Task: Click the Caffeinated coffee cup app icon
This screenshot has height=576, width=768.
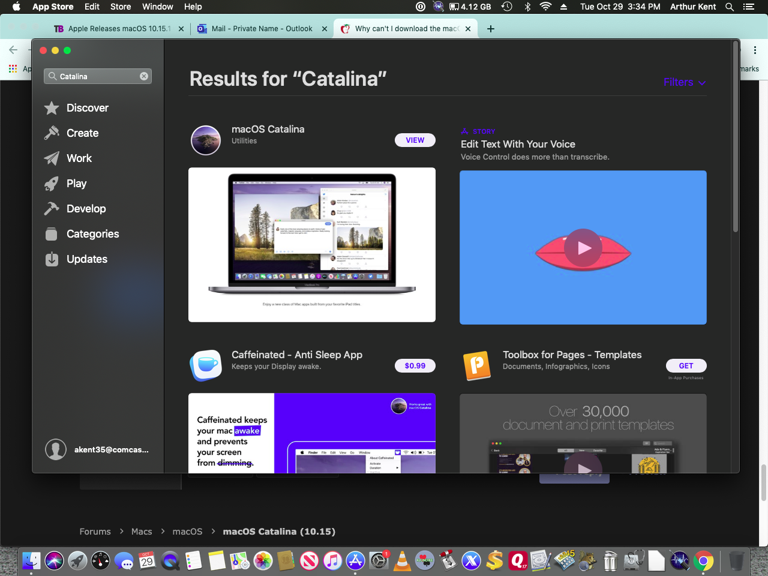Action: click(x=206, y=365)
